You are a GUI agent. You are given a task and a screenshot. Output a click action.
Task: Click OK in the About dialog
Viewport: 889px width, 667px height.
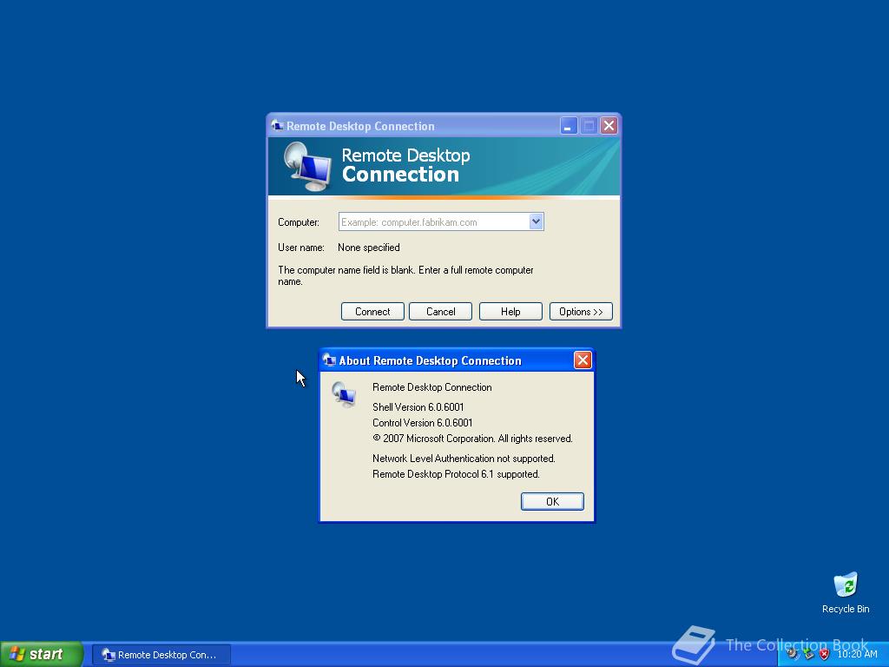click(x=552, y=501)
